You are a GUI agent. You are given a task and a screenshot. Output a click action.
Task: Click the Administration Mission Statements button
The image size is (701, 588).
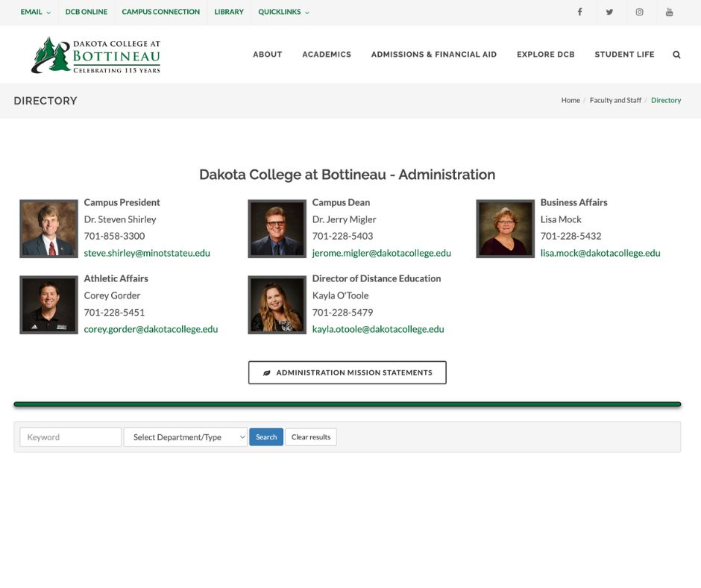click(348, 373)
